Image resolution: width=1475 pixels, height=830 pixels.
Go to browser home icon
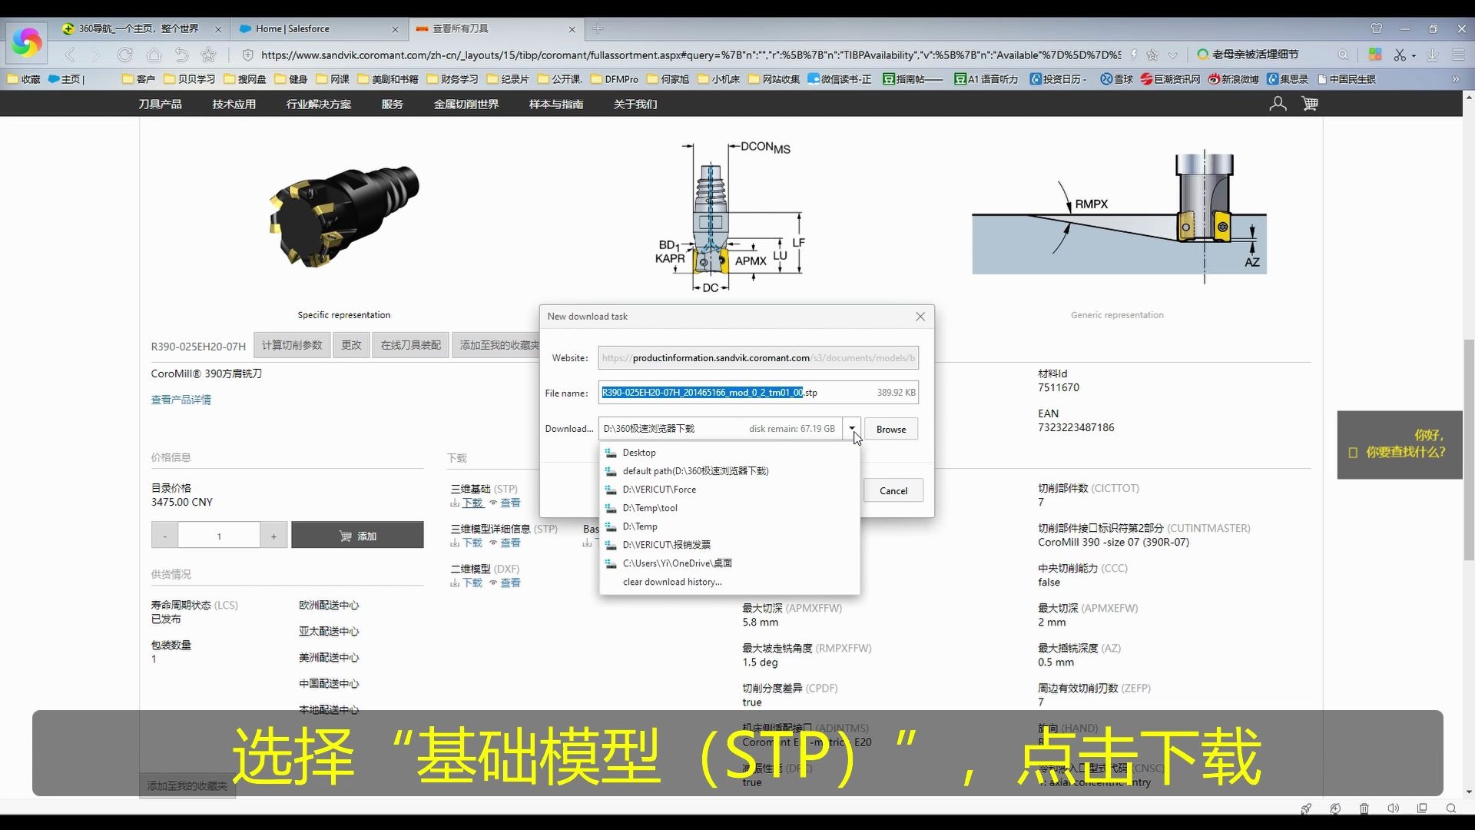154,55
